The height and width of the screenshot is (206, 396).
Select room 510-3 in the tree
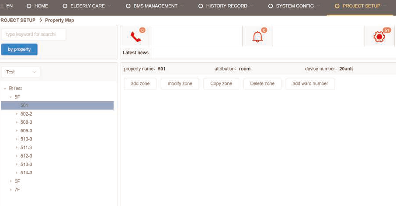click(26, 139)
